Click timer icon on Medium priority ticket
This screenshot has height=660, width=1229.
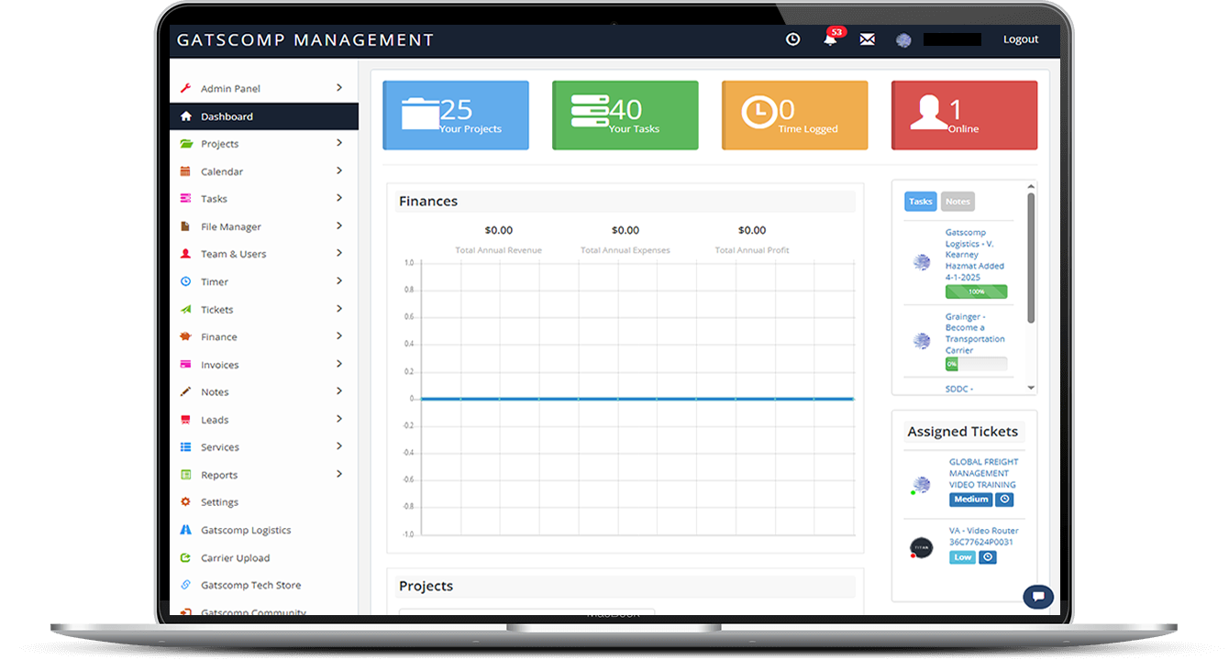pyautogui.click(x=1004, y=500)
